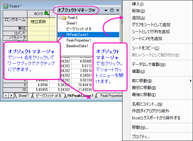The image size is (193, 141).
Task: Choose 複製(U) menu entry
Action: click(138, 71)
